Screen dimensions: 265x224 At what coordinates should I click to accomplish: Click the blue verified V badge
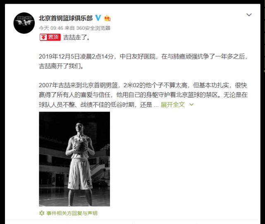[98, 18]
